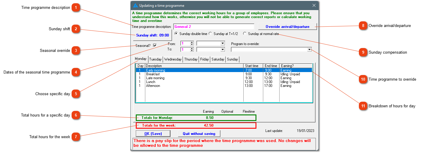Select Sunday double time option
The image size is (421, 153).
click(x=191, y=34)
